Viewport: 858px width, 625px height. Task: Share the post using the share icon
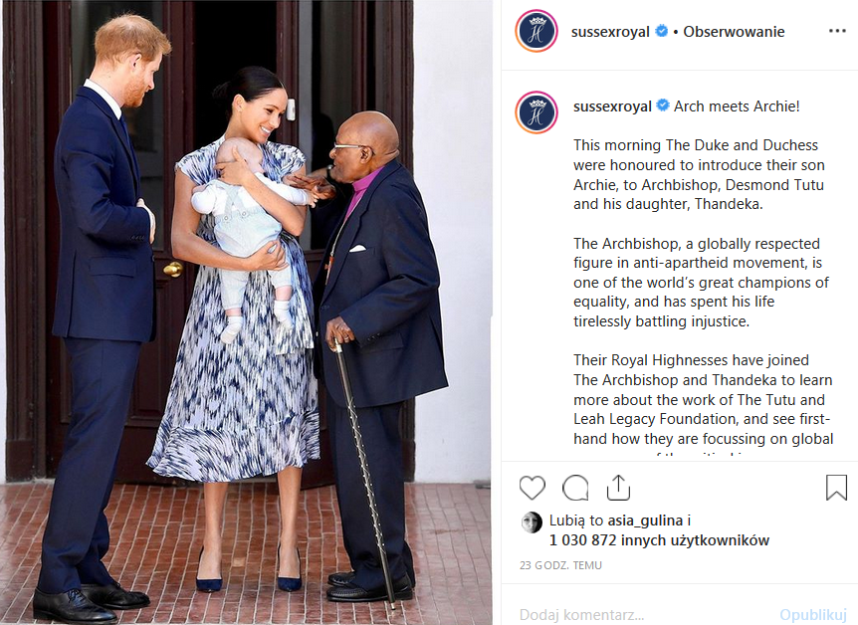[x=618, y=488]
